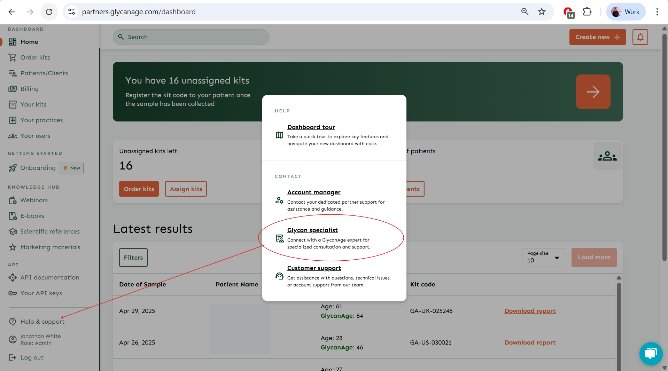The image size is (668, 371).
Task: Select Help & support in the sidebar
Action: coord(42,322)
